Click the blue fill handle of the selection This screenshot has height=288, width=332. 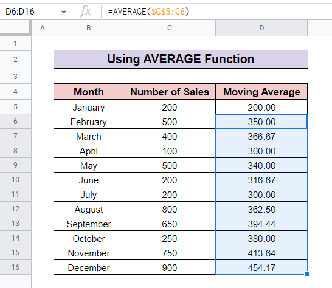[306, 274]
